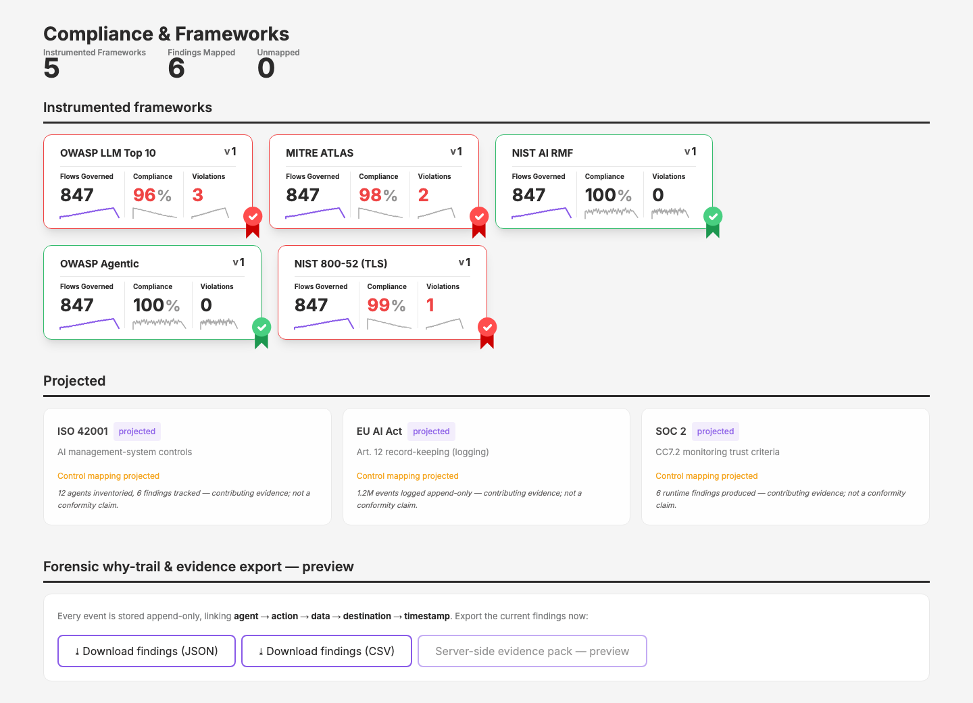This screenshot has width=973, height=703.
Task: Click the Compliance & Frameworks page title
Action: pos(166,34)
